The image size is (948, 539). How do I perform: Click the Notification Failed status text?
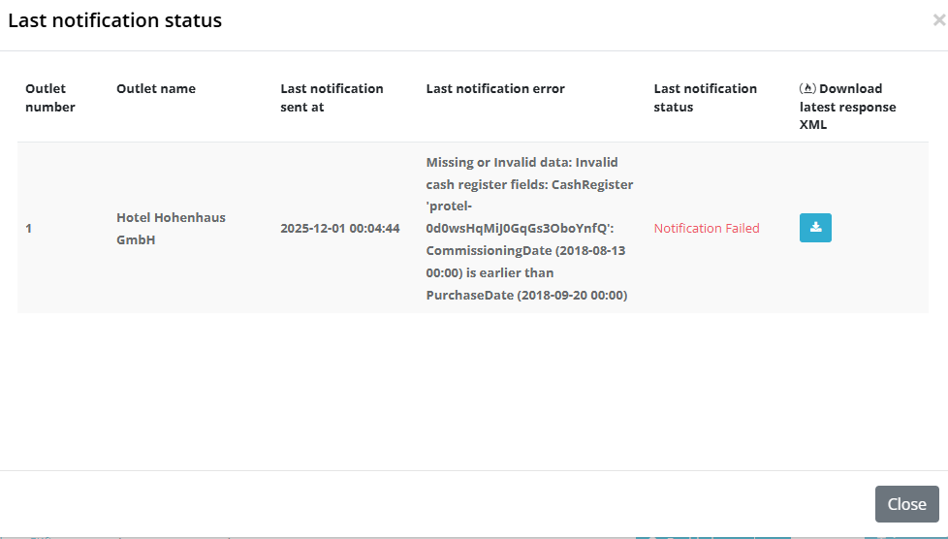pos(707,229)
